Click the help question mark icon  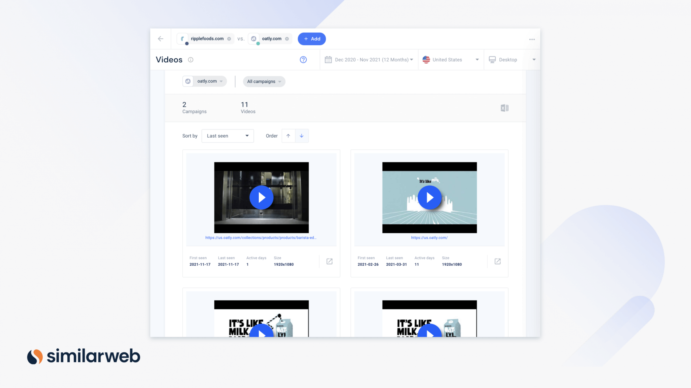(x=303, y=59)
